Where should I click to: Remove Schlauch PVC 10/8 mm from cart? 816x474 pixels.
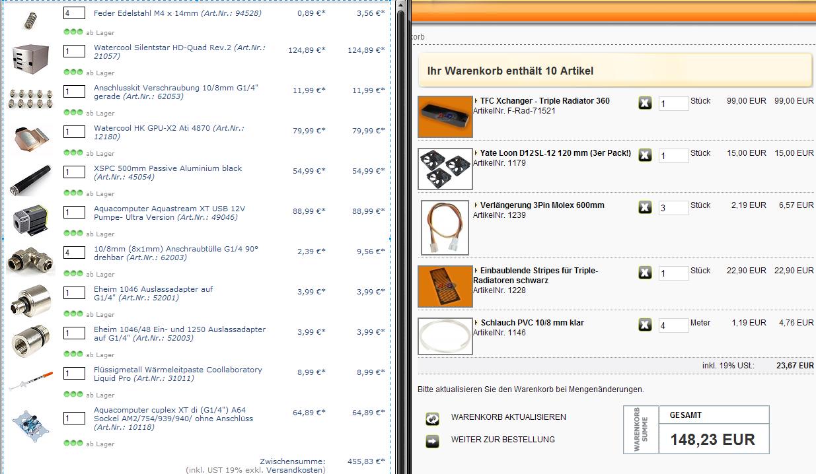coord(645,325)
